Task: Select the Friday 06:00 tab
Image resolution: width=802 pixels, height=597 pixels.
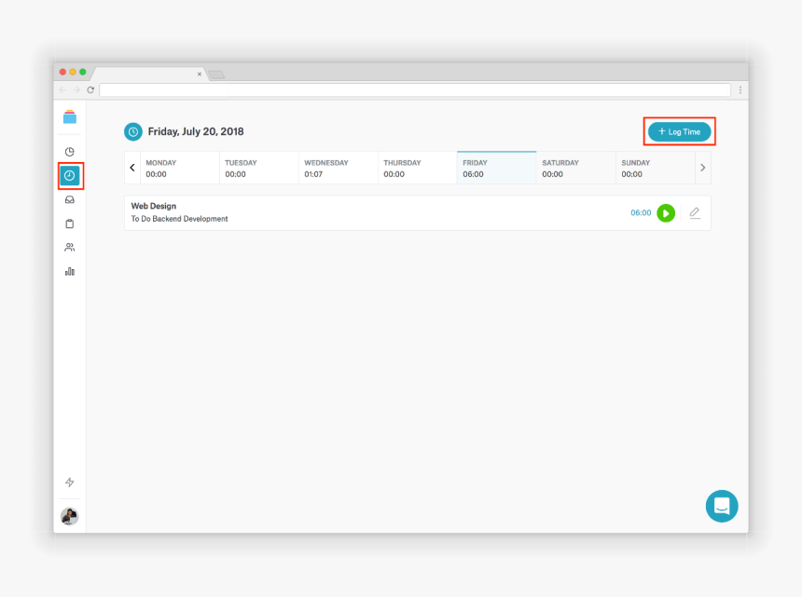Action: (x=497, y=168)
